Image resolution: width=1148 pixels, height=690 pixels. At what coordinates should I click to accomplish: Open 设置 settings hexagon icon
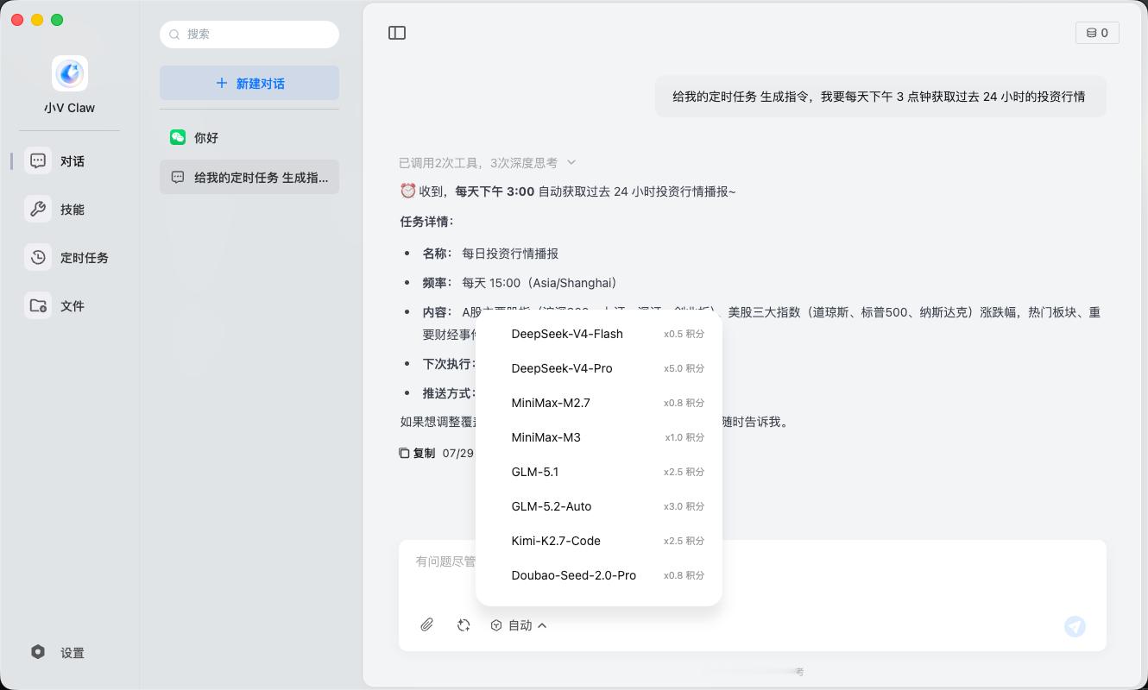pyautogui.click(x=38, y=652)
